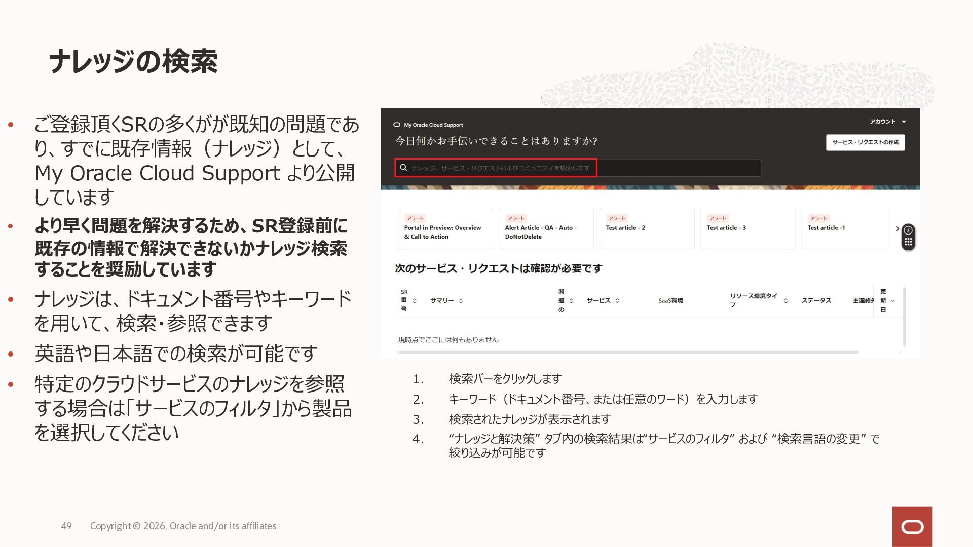Sort the リソース環境タイプ column
973x547 pixels.
[785, 301]
